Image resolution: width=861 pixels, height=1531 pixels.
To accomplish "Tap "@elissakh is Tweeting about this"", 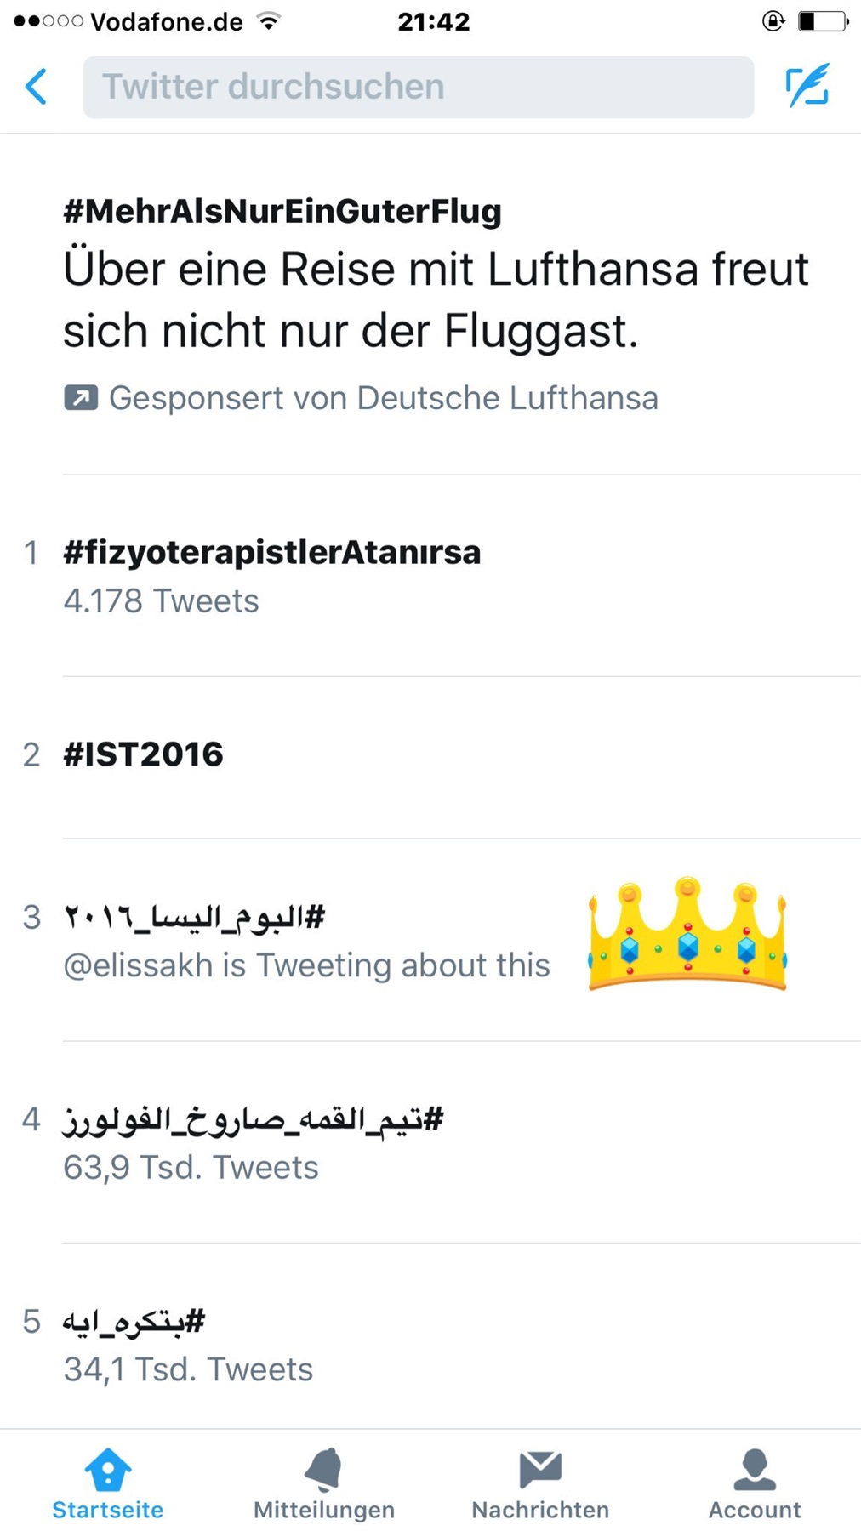I will [306, 965].
